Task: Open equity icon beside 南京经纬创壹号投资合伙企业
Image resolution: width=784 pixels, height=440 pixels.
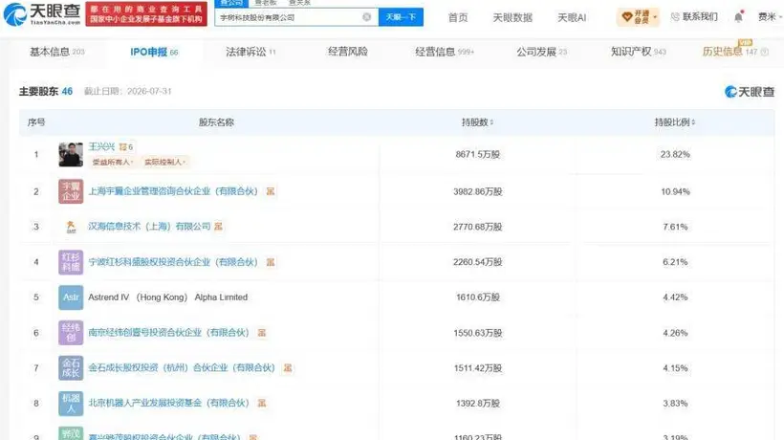Action: [x=262, y=333]
